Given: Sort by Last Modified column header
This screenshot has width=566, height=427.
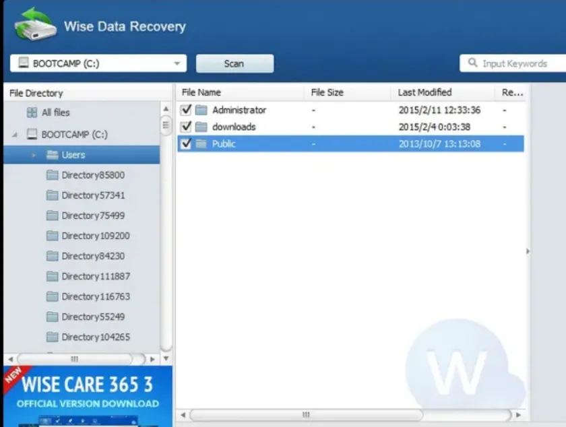Looking at the screenshot, I should pyautogui.click(x=425, y=92).
